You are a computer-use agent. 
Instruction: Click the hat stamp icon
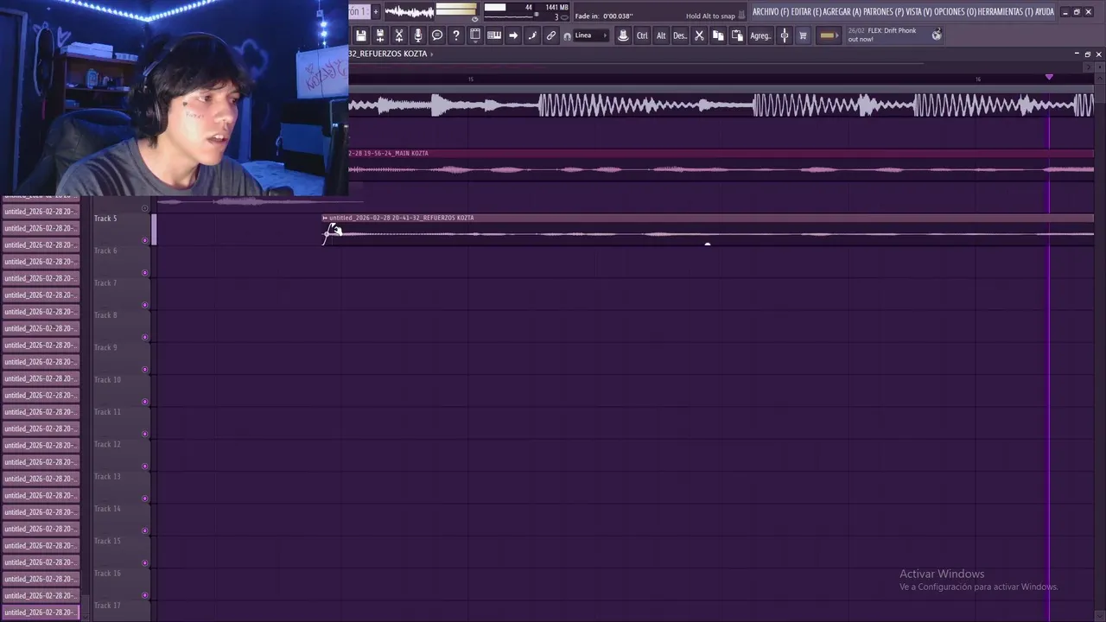[623, 35]
